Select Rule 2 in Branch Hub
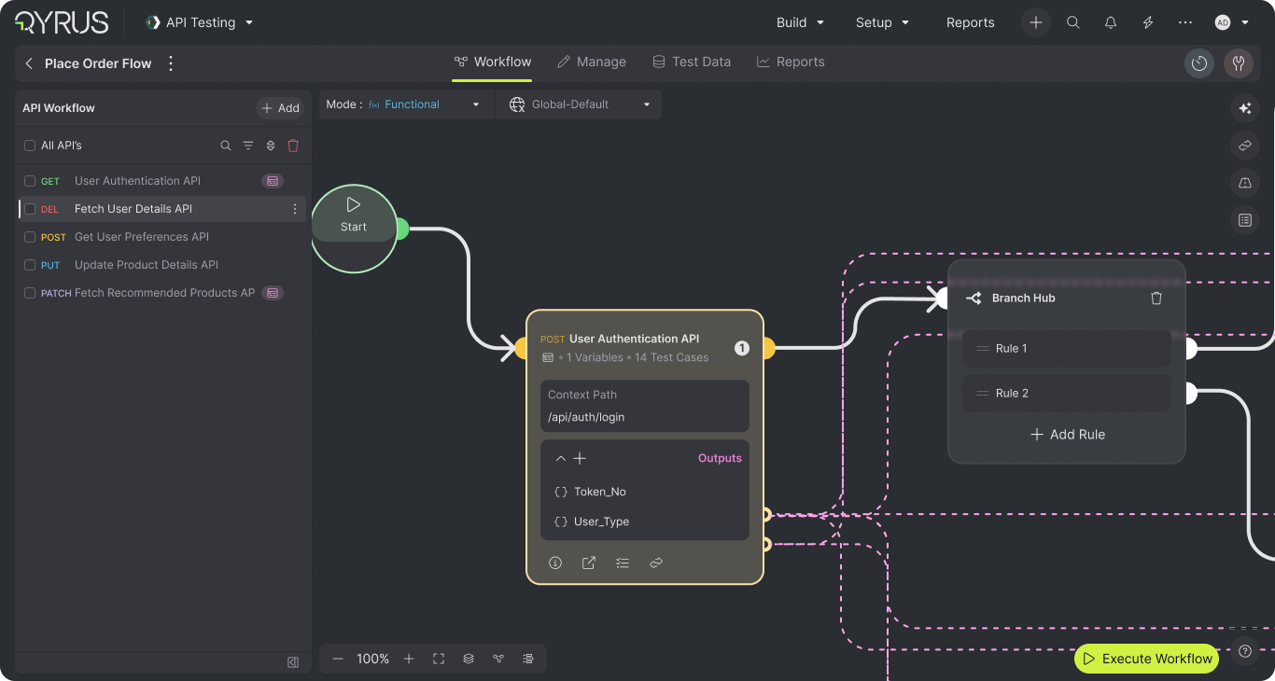 [x=1067, y=394]
